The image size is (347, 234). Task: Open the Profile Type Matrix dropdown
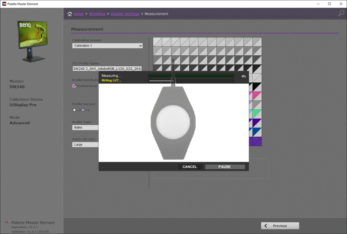[85, 127]
